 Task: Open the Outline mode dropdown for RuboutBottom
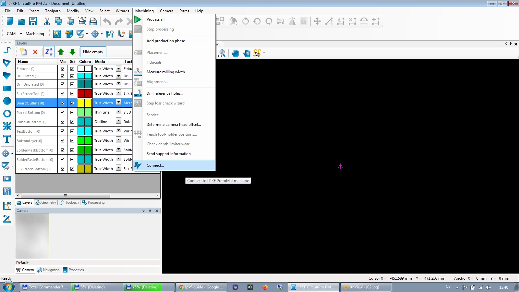(x=118, y=121)
